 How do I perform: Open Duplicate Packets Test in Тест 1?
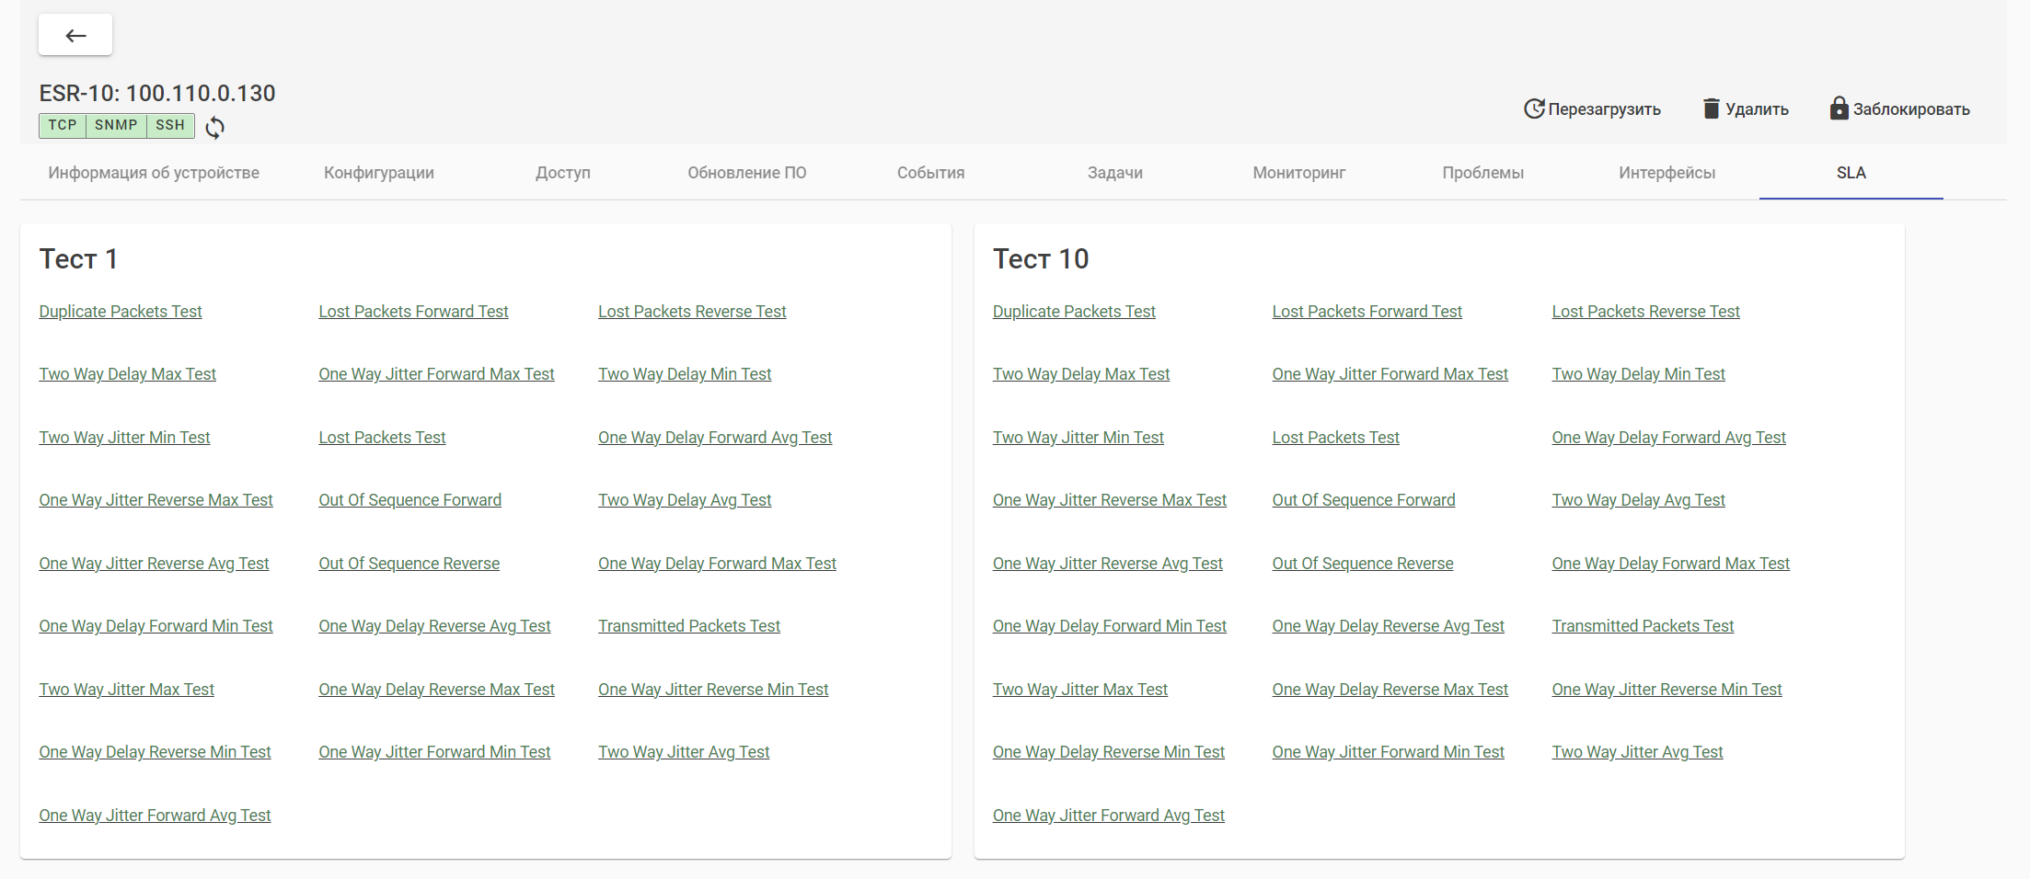pyautogui.click(x=121, y=312)
